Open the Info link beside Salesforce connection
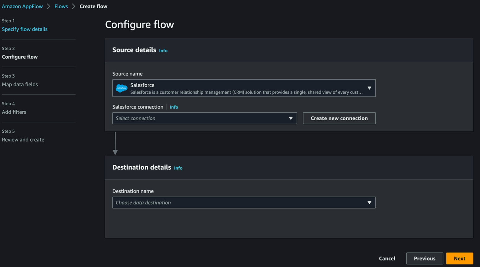This screenshot has height=267, width=480. point(174,107)
